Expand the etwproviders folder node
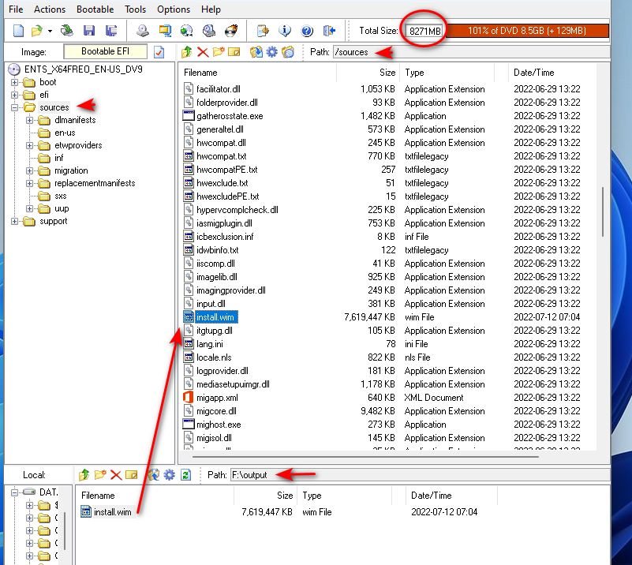The image size is (632, 565). [x=29, y=145]
